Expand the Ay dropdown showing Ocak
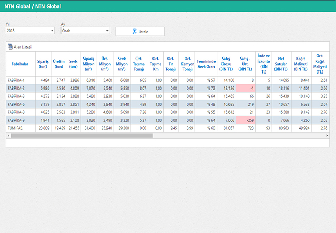This screenshot has height=233, width=336. click(x=85, y=31)
